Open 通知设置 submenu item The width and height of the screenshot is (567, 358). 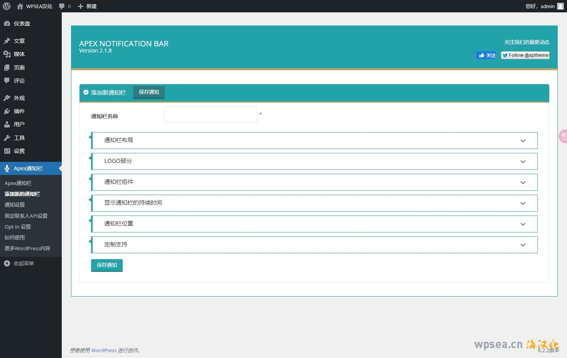tap(15, 205)
